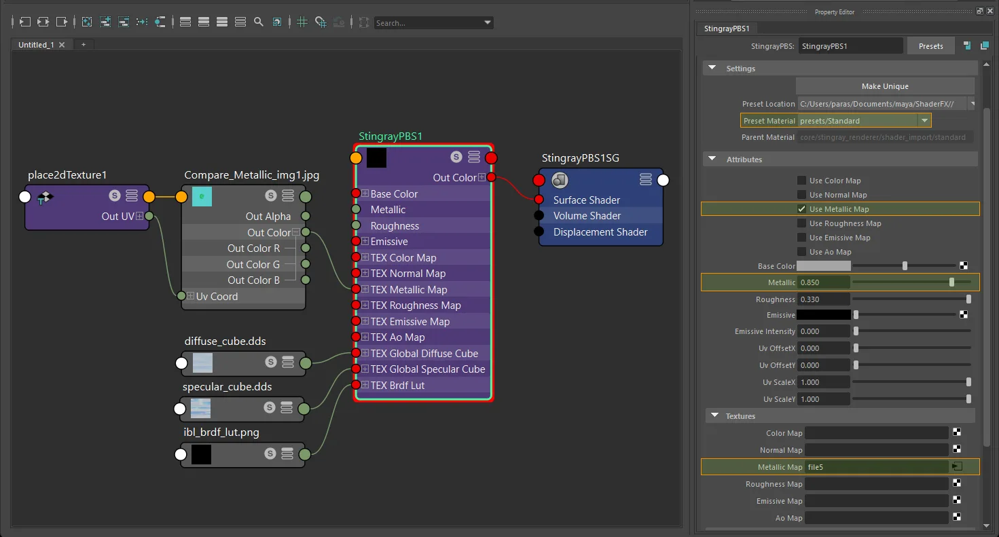Click the ibl_brdf_lut.png node swatch
The height and width of the screenshot is (537, 999).
(201, 454)
